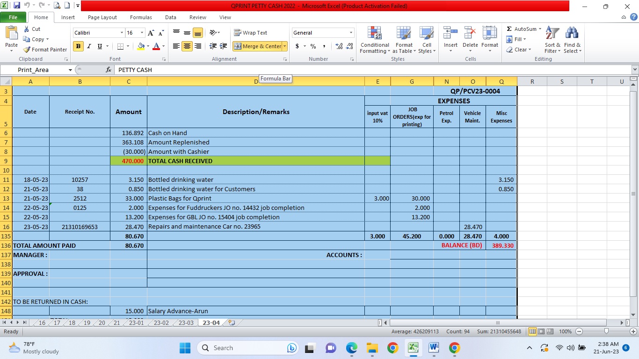The image size is (639, 359).
Task: Toggle Wrap Text option
Action: tap(251, 33)
